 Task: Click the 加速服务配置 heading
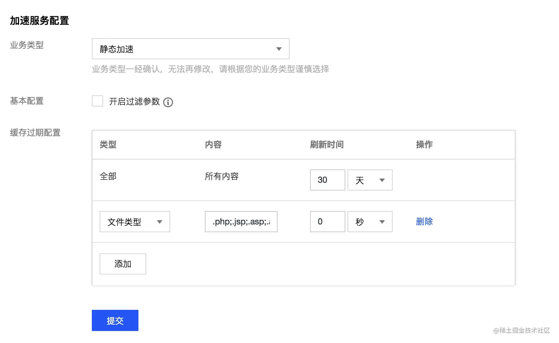tap(39, 21)
